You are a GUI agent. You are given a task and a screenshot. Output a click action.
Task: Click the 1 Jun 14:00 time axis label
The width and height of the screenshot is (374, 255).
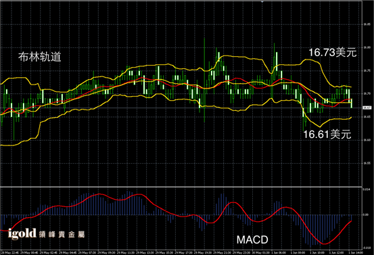[x=356, y=252]
